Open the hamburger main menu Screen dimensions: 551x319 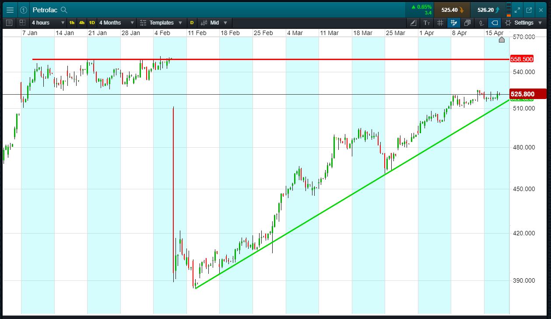click(x=10, y=10)
